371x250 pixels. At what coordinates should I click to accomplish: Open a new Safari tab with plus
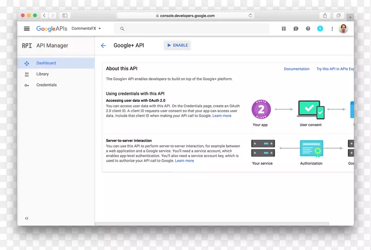click(x=350, y=17)
